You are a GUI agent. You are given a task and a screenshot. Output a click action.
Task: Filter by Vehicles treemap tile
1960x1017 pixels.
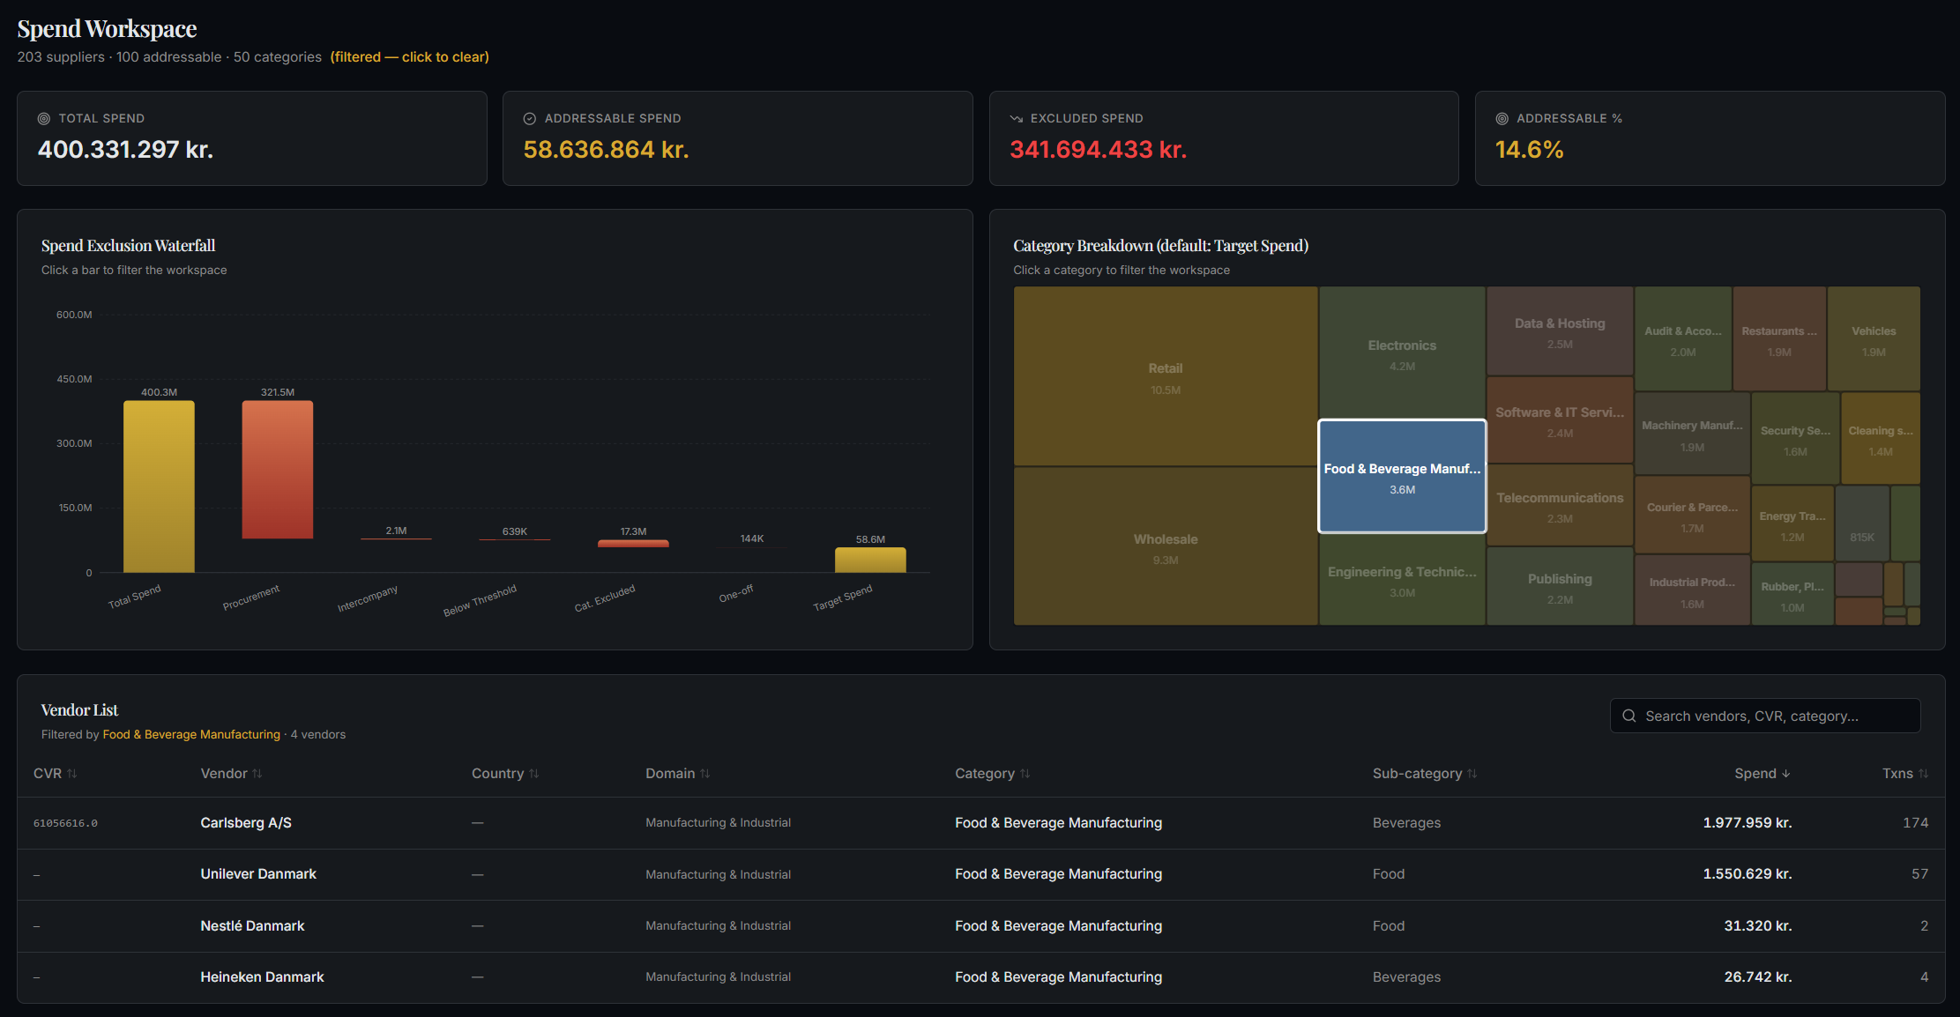coord(1874,338)
